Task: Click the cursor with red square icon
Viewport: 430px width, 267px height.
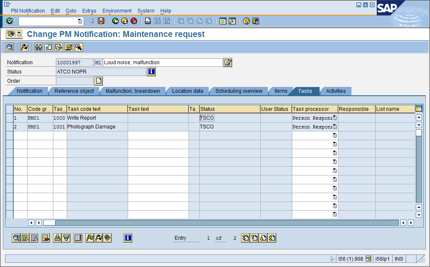Action: (x=79, y=47)
